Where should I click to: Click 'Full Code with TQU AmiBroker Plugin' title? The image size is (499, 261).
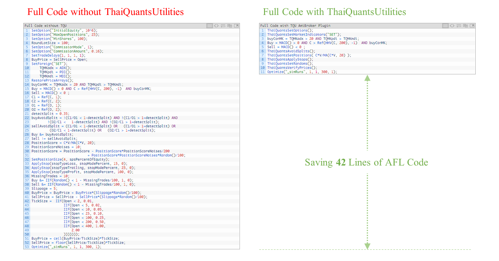pyautogui.click(x=294, y=26)
